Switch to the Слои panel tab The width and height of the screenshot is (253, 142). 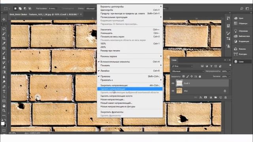(x=174, y=60)
